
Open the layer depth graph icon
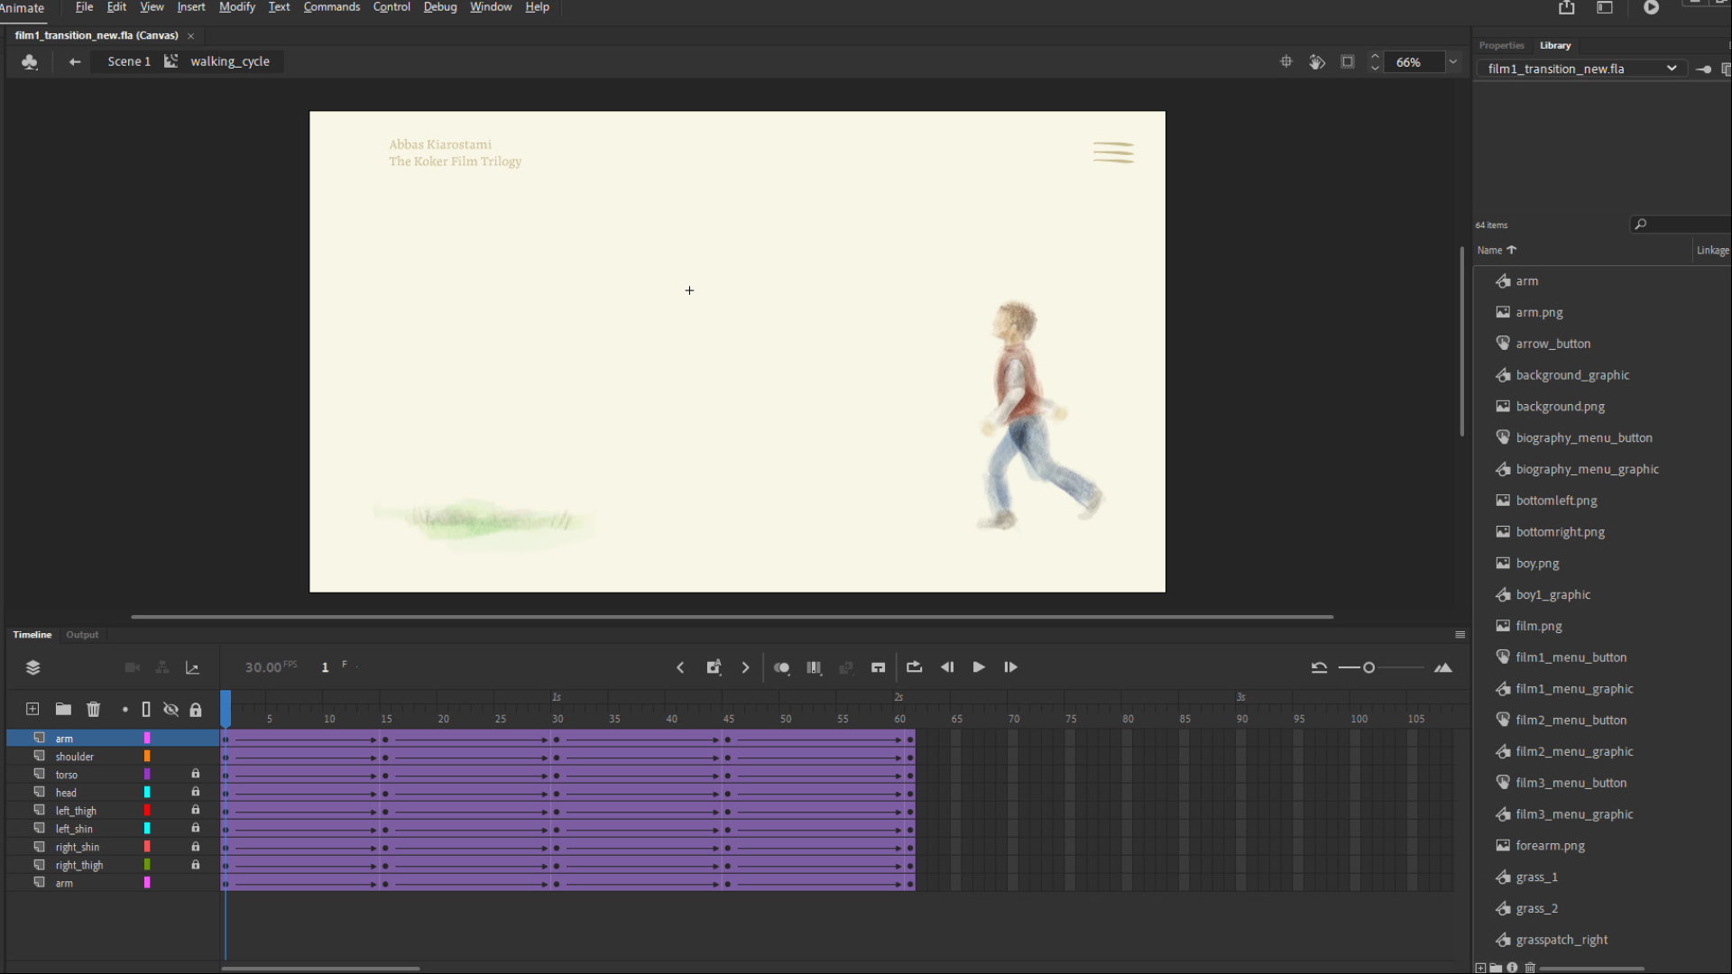point(192,668)
